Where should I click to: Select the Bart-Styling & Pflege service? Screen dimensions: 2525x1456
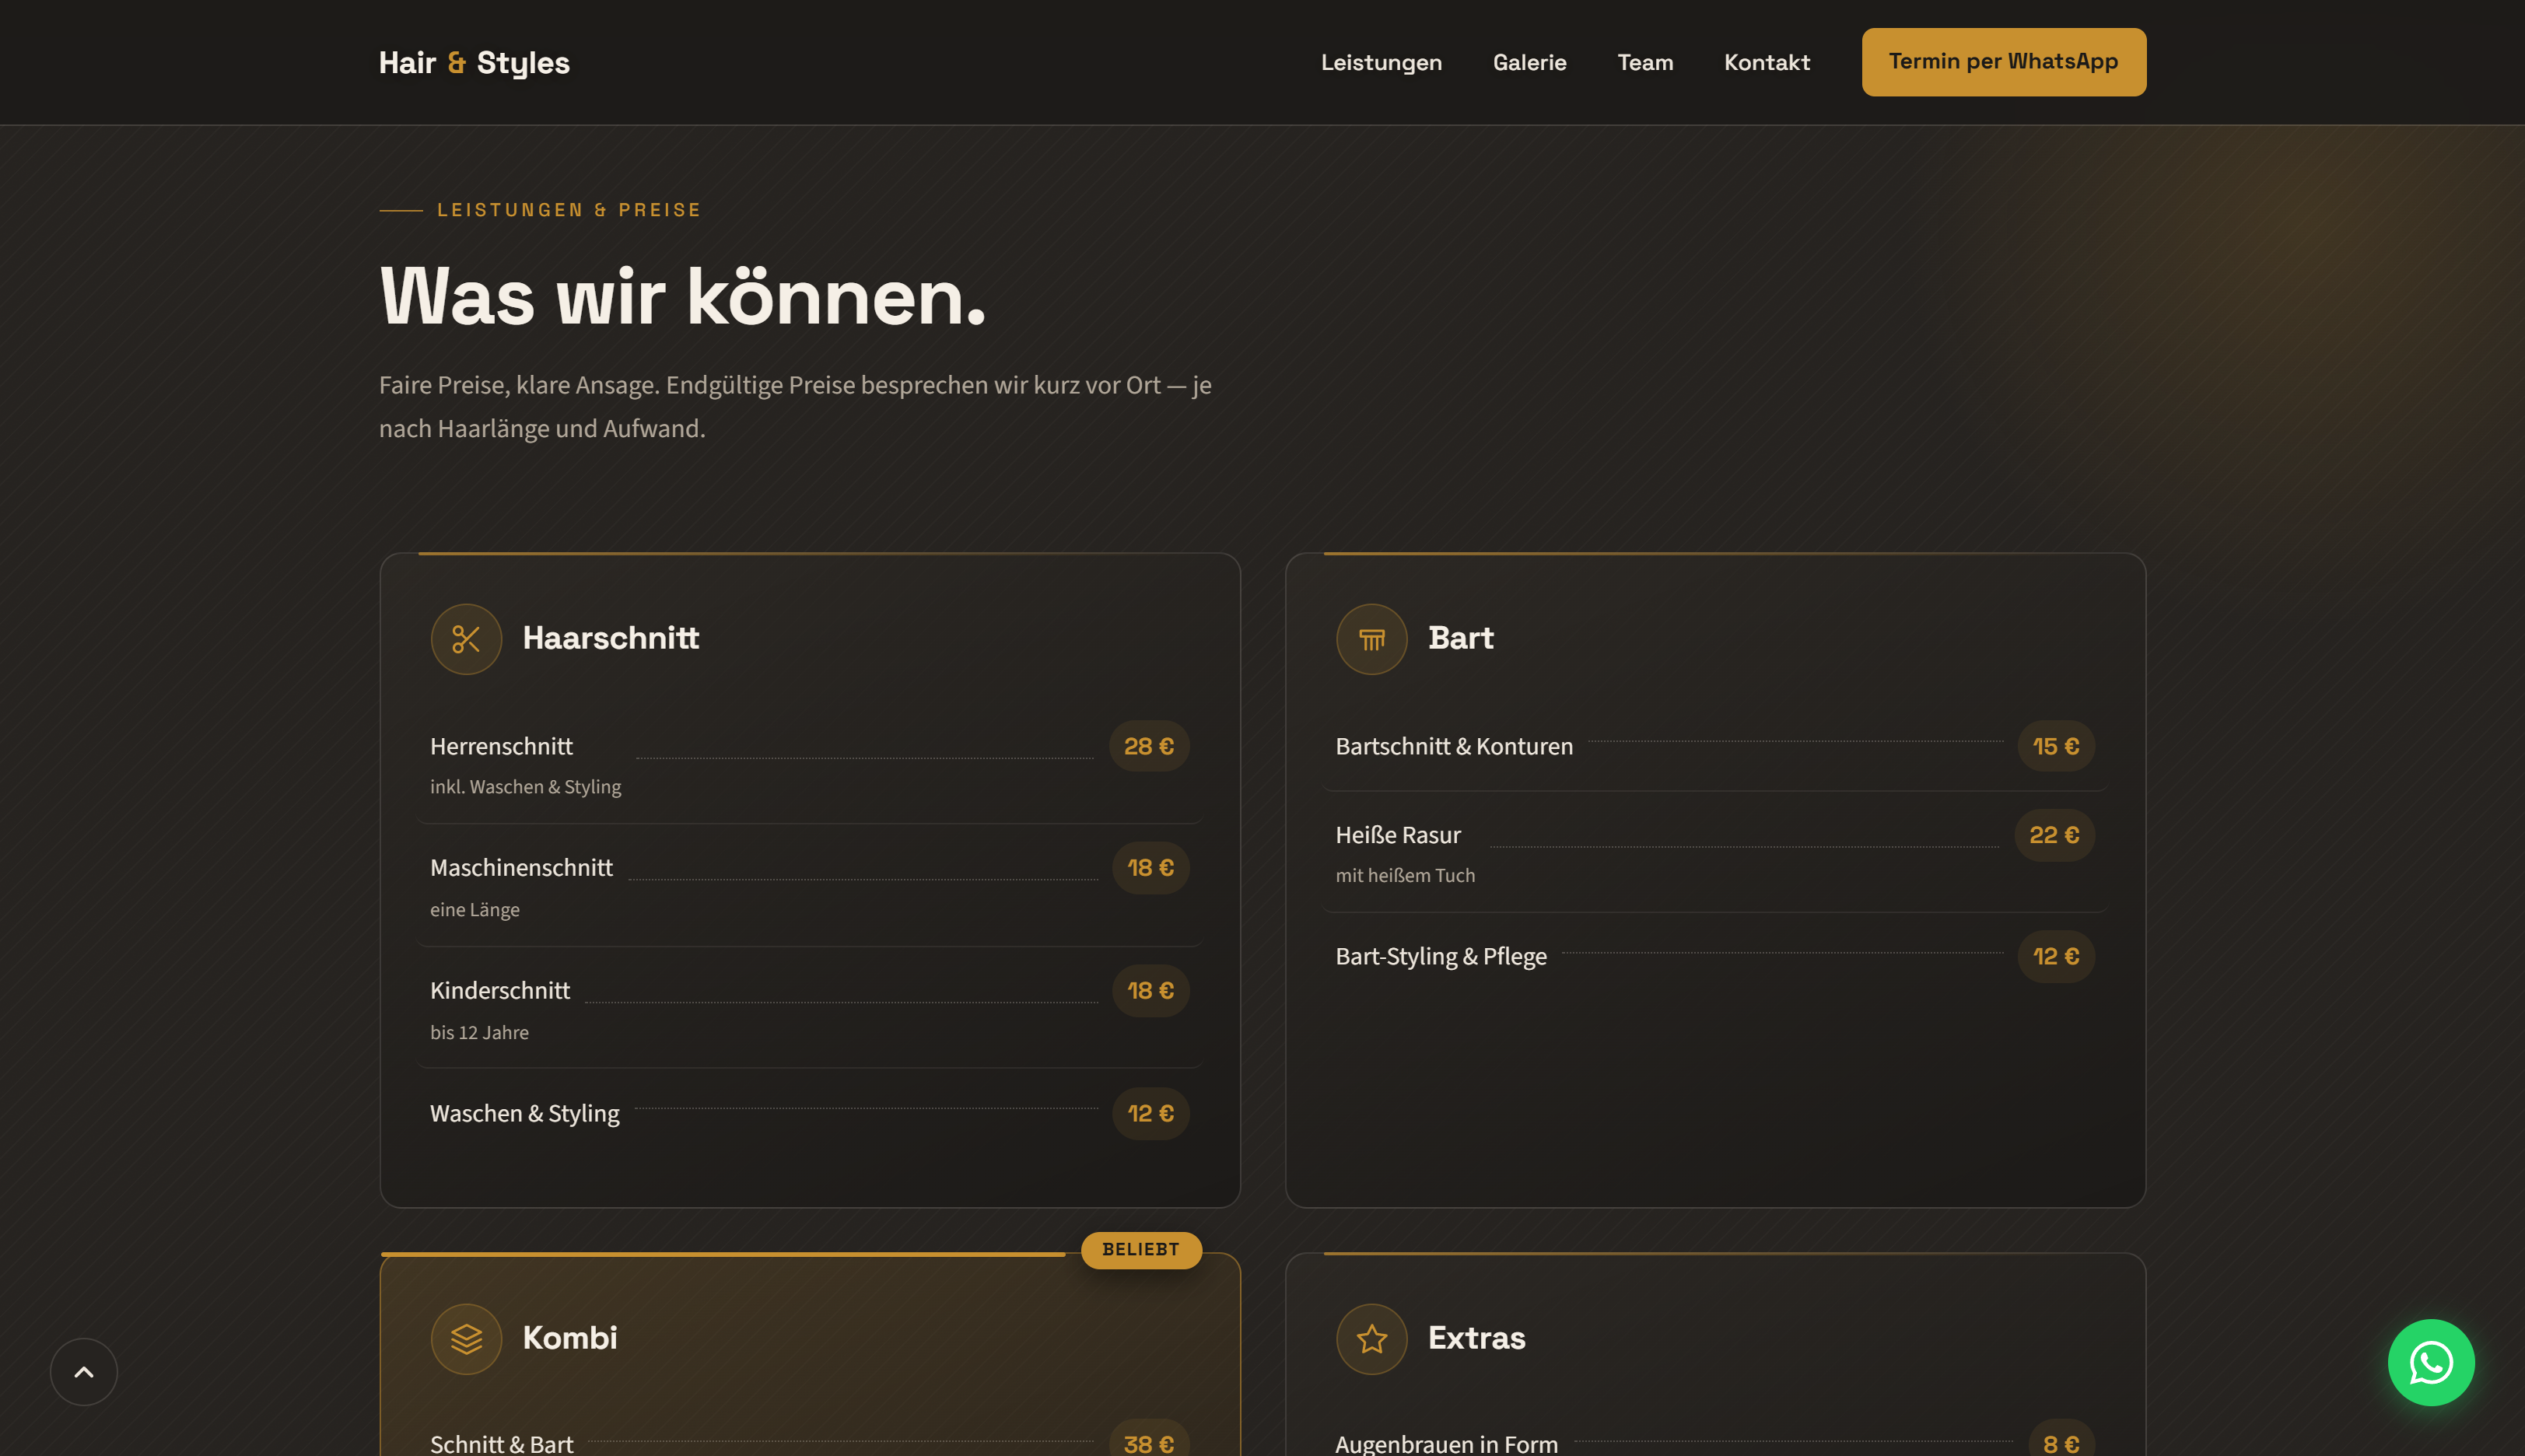(x=1441, y=956)
